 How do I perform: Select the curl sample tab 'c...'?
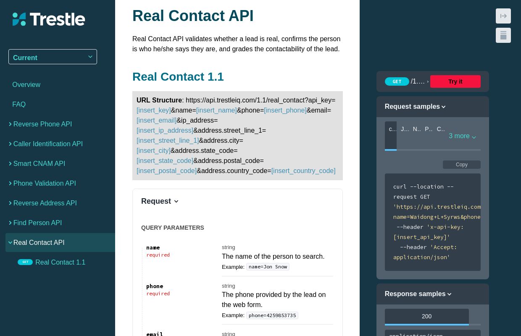pyautogui.click(x=391, y=135)
